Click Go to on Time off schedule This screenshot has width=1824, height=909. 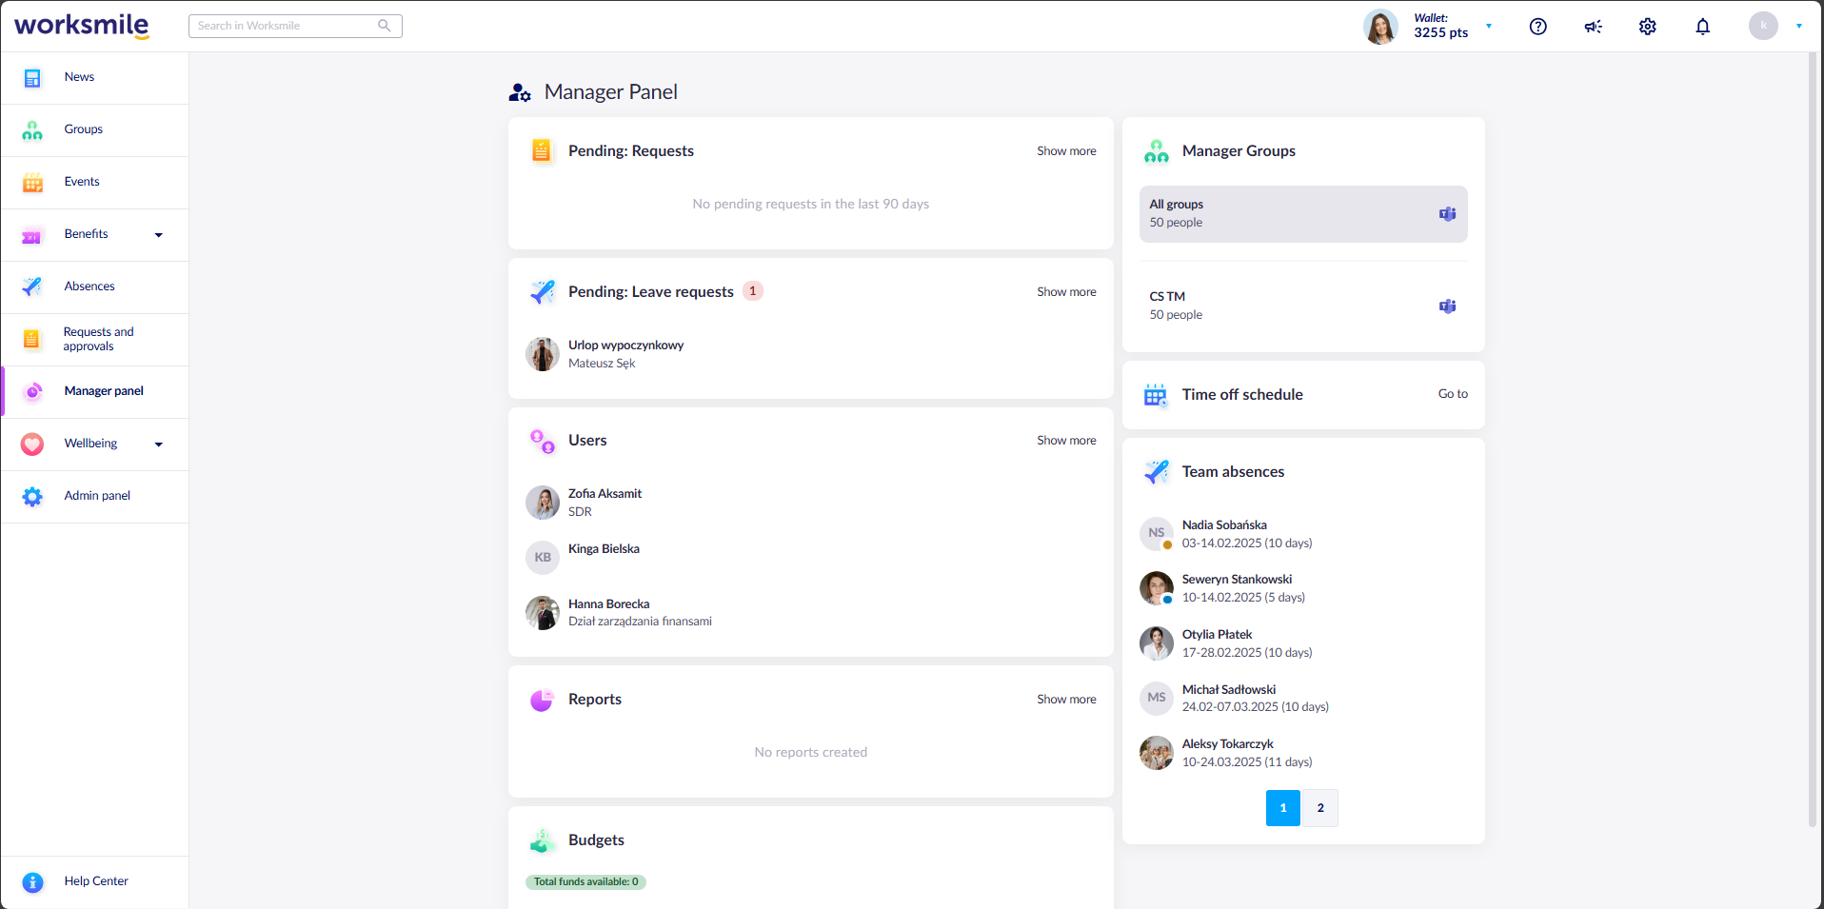click(1452, 393)
